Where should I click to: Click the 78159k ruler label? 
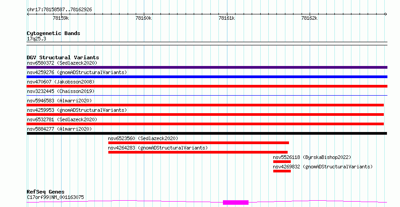coord(61,18)
